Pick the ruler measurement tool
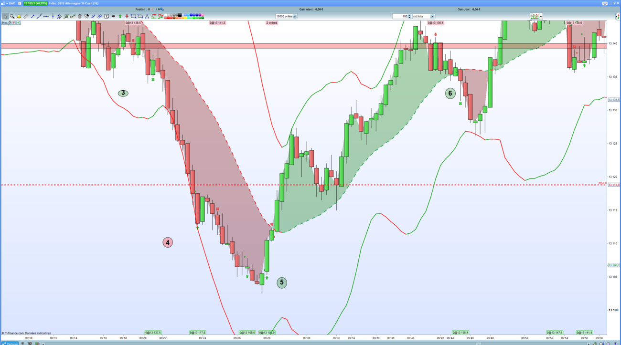 click(x=26, y=16)
